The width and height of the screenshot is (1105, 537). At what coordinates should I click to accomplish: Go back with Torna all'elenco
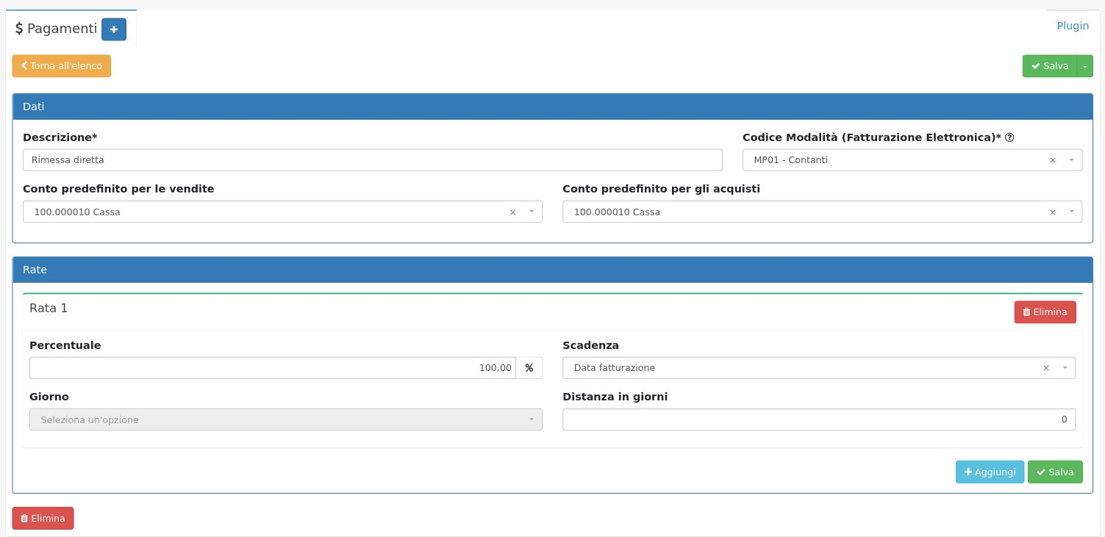pos(62,66)
